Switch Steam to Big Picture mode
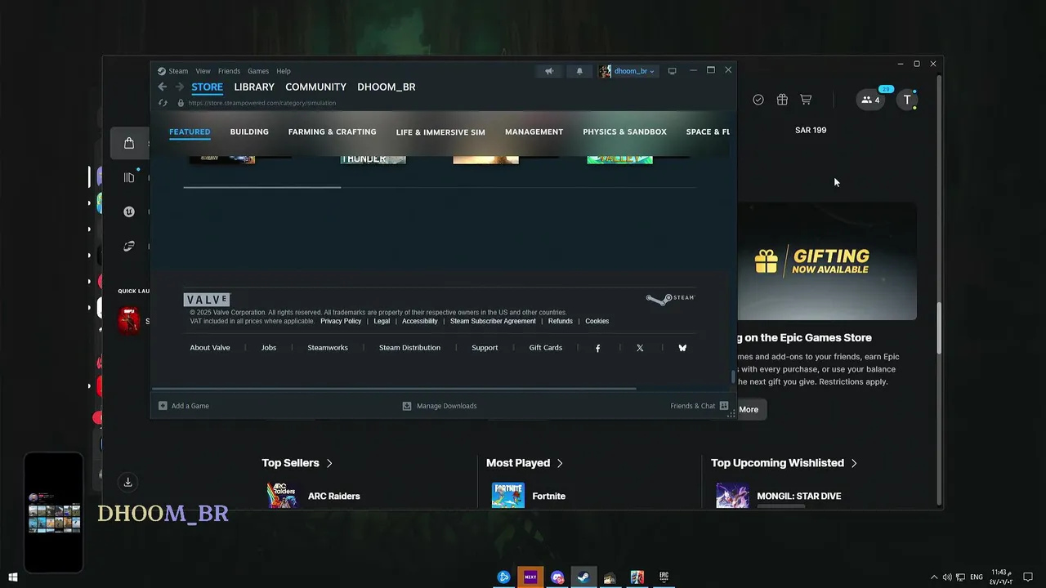This screenshot has width=1046, height=588. (673, 71)
